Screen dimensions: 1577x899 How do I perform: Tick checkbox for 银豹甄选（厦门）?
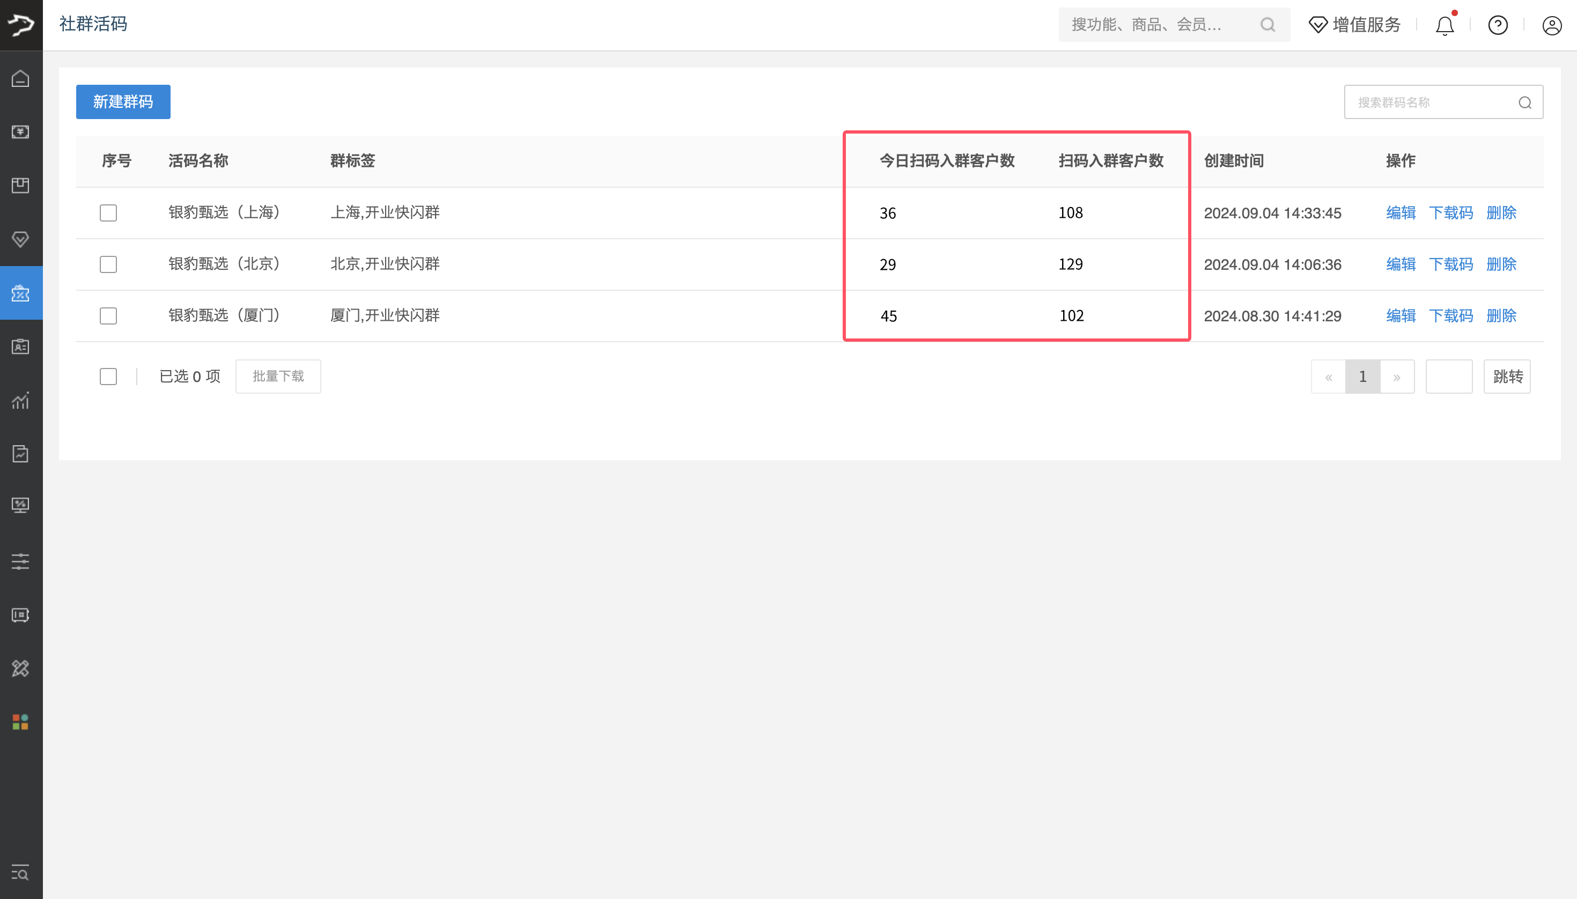[108, 316]
